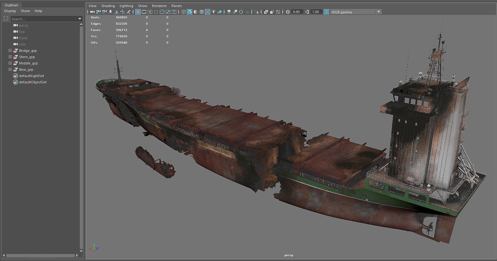Toggle the X-Ray icon
This screenshot has width=497, height=261.
point(266,12)
